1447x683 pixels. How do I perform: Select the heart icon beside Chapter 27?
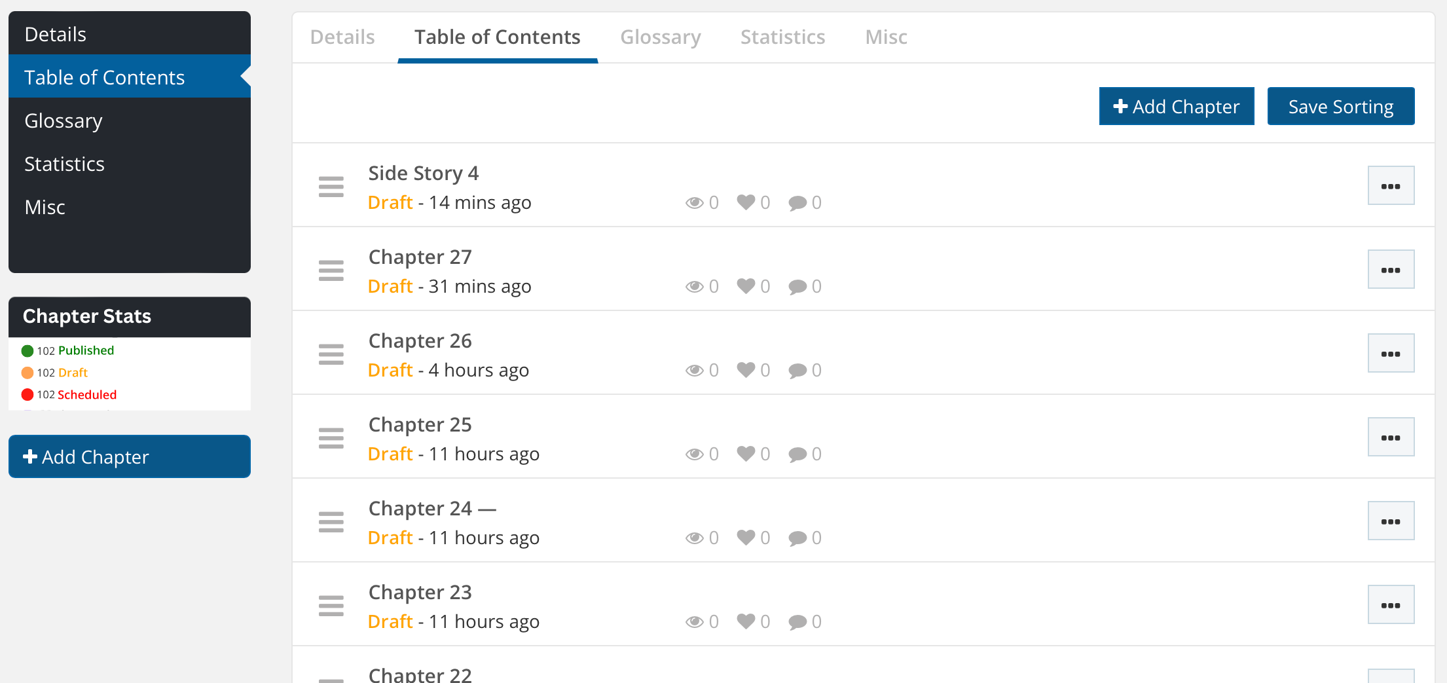click(746, 286)
